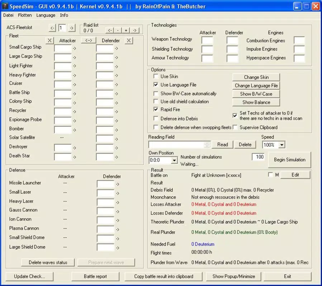Go to previous ACS fleet slot
Screen dimensions: 322x286
pos(52,28)
